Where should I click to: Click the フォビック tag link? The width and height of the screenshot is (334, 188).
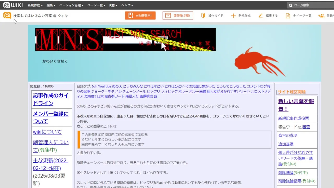pyautogui.click(x=169, y=91)
